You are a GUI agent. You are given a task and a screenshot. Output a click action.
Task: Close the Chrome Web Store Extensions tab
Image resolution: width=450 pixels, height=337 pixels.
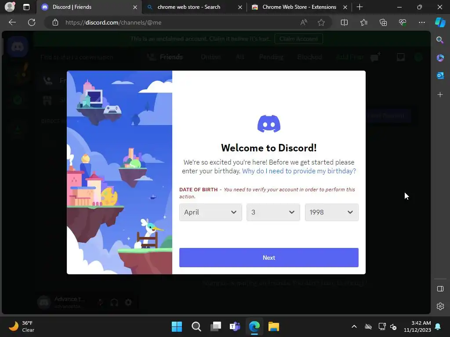point(345,7)
